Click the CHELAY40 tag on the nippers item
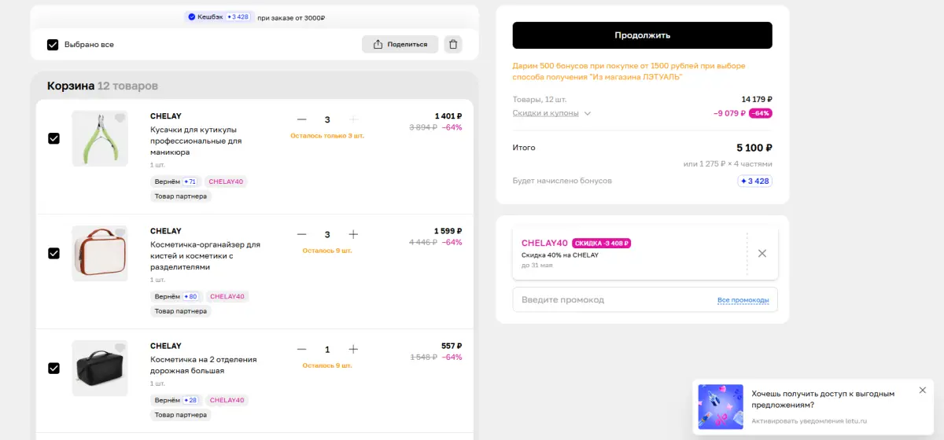Image resolution: width=944 pixels, height=440 pixels. pyautogui.click(x=227, y=181)
